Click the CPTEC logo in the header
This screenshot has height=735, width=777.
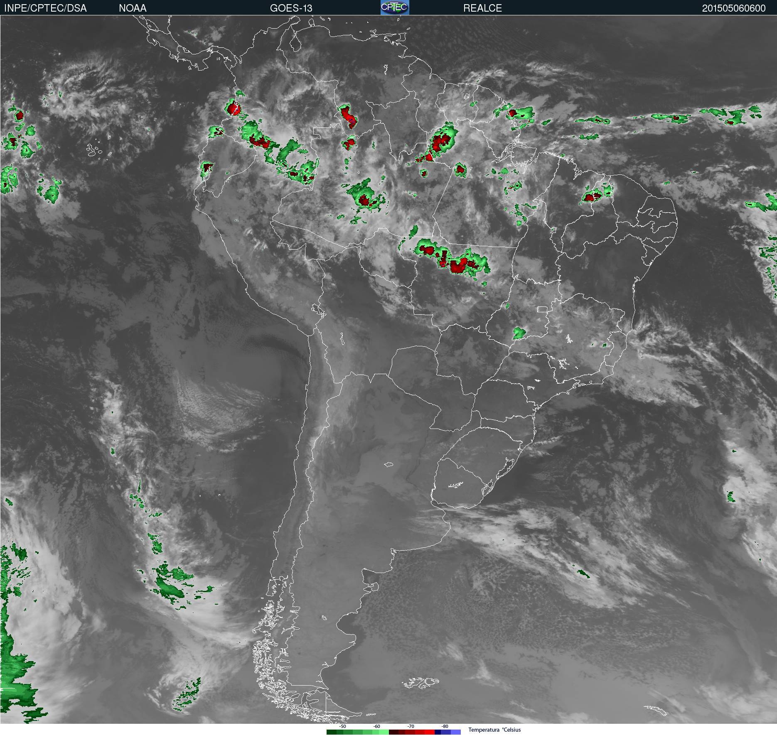[x=395, y=7]
